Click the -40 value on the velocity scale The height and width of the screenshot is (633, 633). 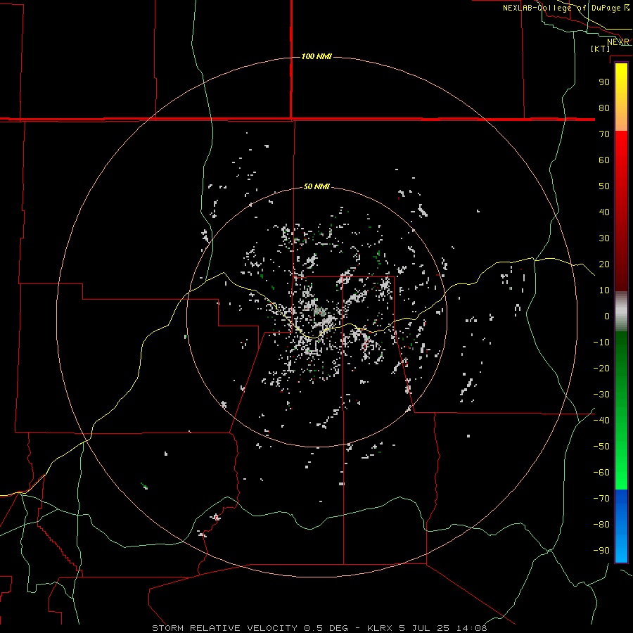601,421
